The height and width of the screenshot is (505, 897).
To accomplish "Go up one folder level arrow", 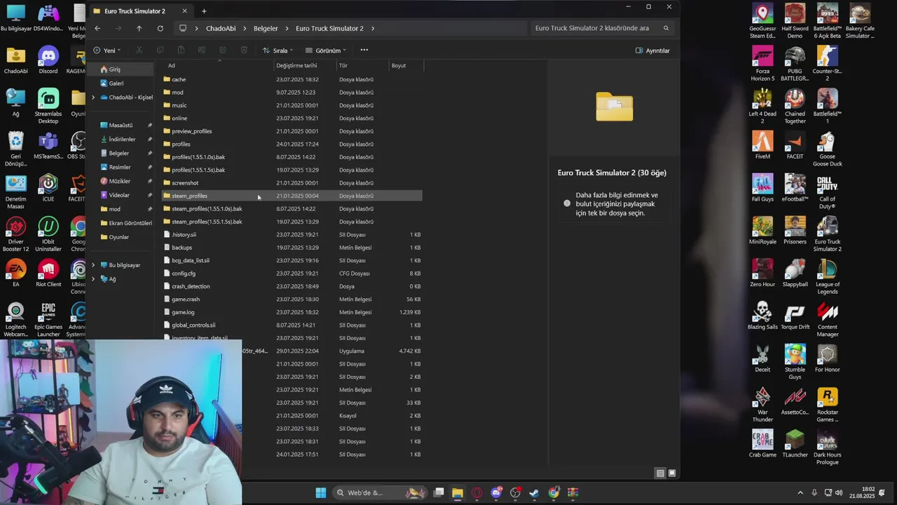I will click(139, 28).
